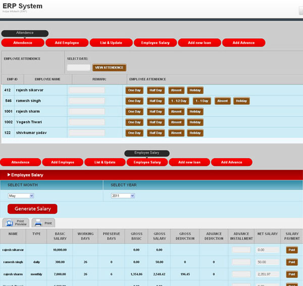Mark 1 - 1 Day for ramesh singh
Image resolution: width=303 pixels, height=286 pixels.
click(202, 101)
